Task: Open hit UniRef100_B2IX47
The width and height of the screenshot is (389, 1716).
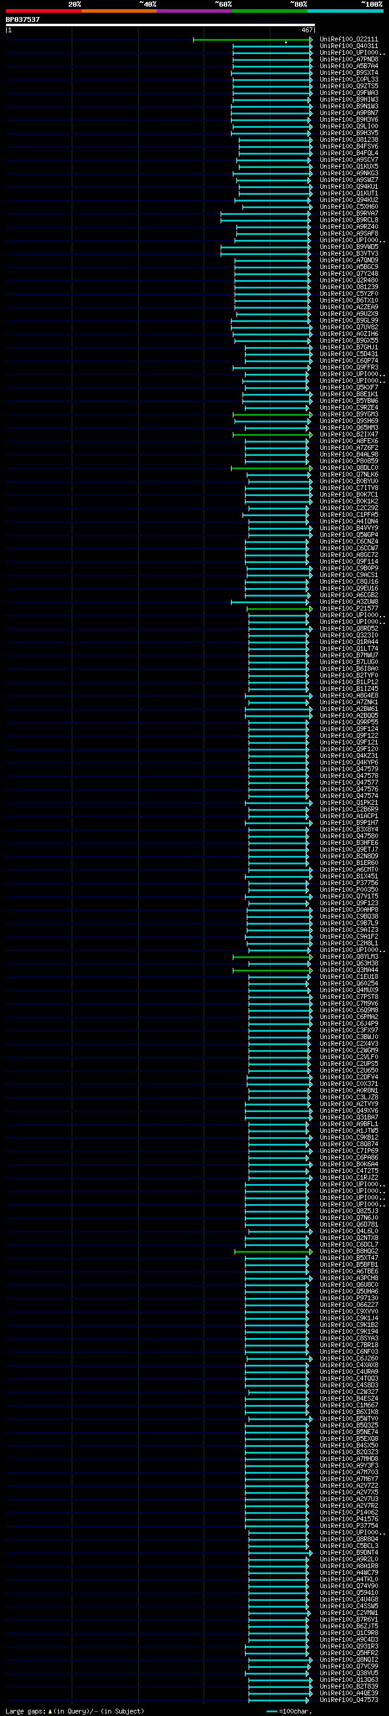Action: coord(349,435)
